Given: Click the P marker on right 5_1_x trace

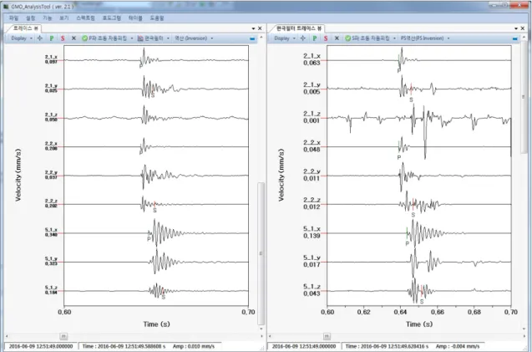Looking at the screenshot, I should 408,243.
